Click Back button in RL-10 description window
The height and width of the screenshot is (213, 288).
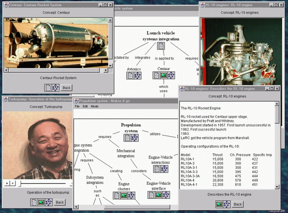pos(237,204)
